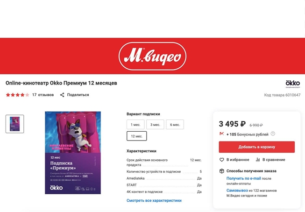Expand Смотреть все характеристики

coord(154,200)
